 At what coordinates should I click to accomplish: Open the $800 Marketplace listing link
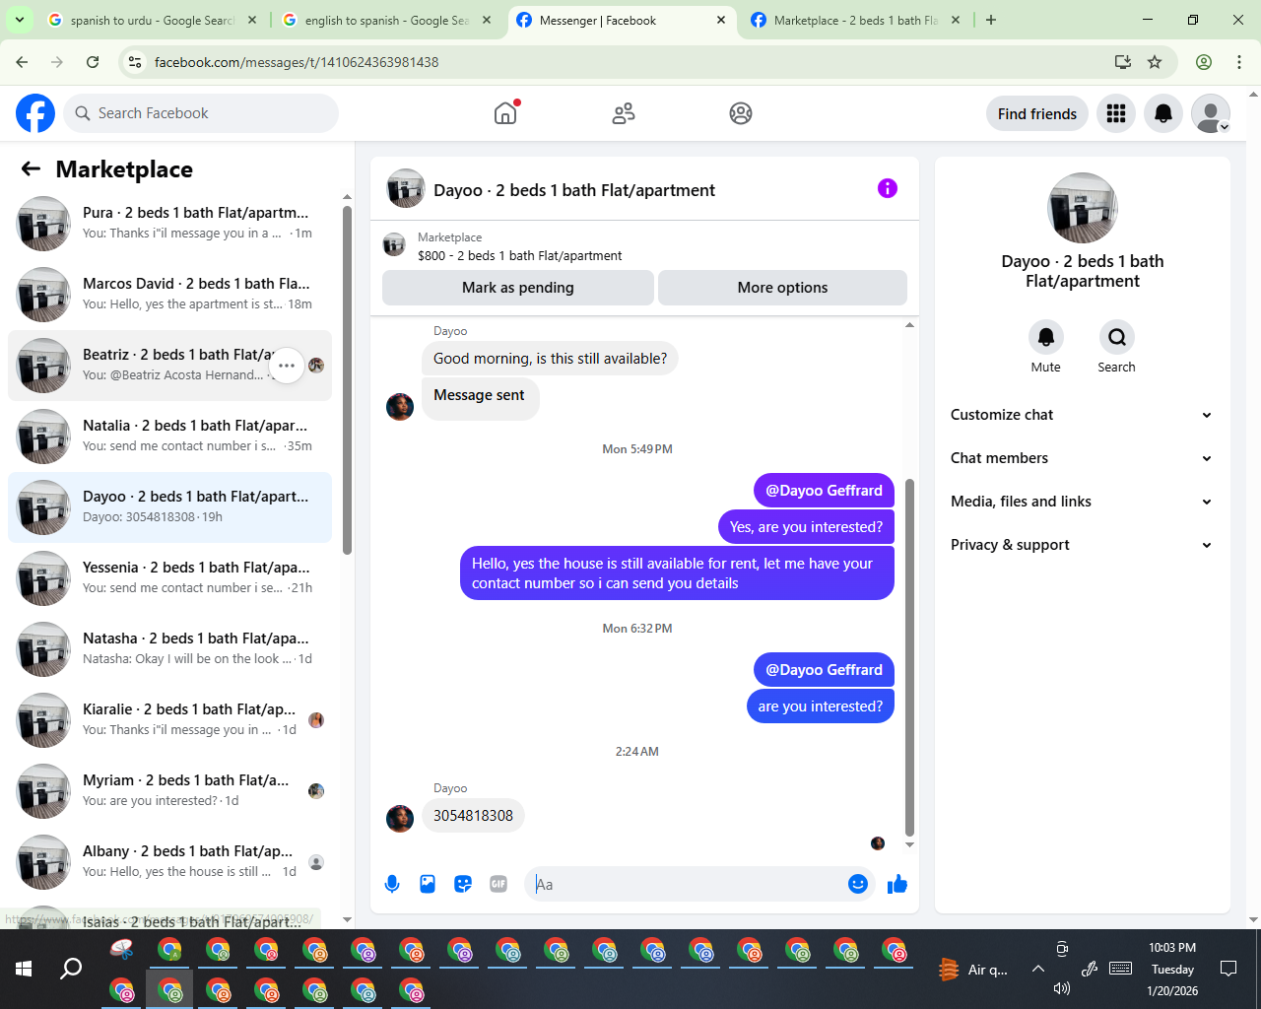(x=520, y=255)
